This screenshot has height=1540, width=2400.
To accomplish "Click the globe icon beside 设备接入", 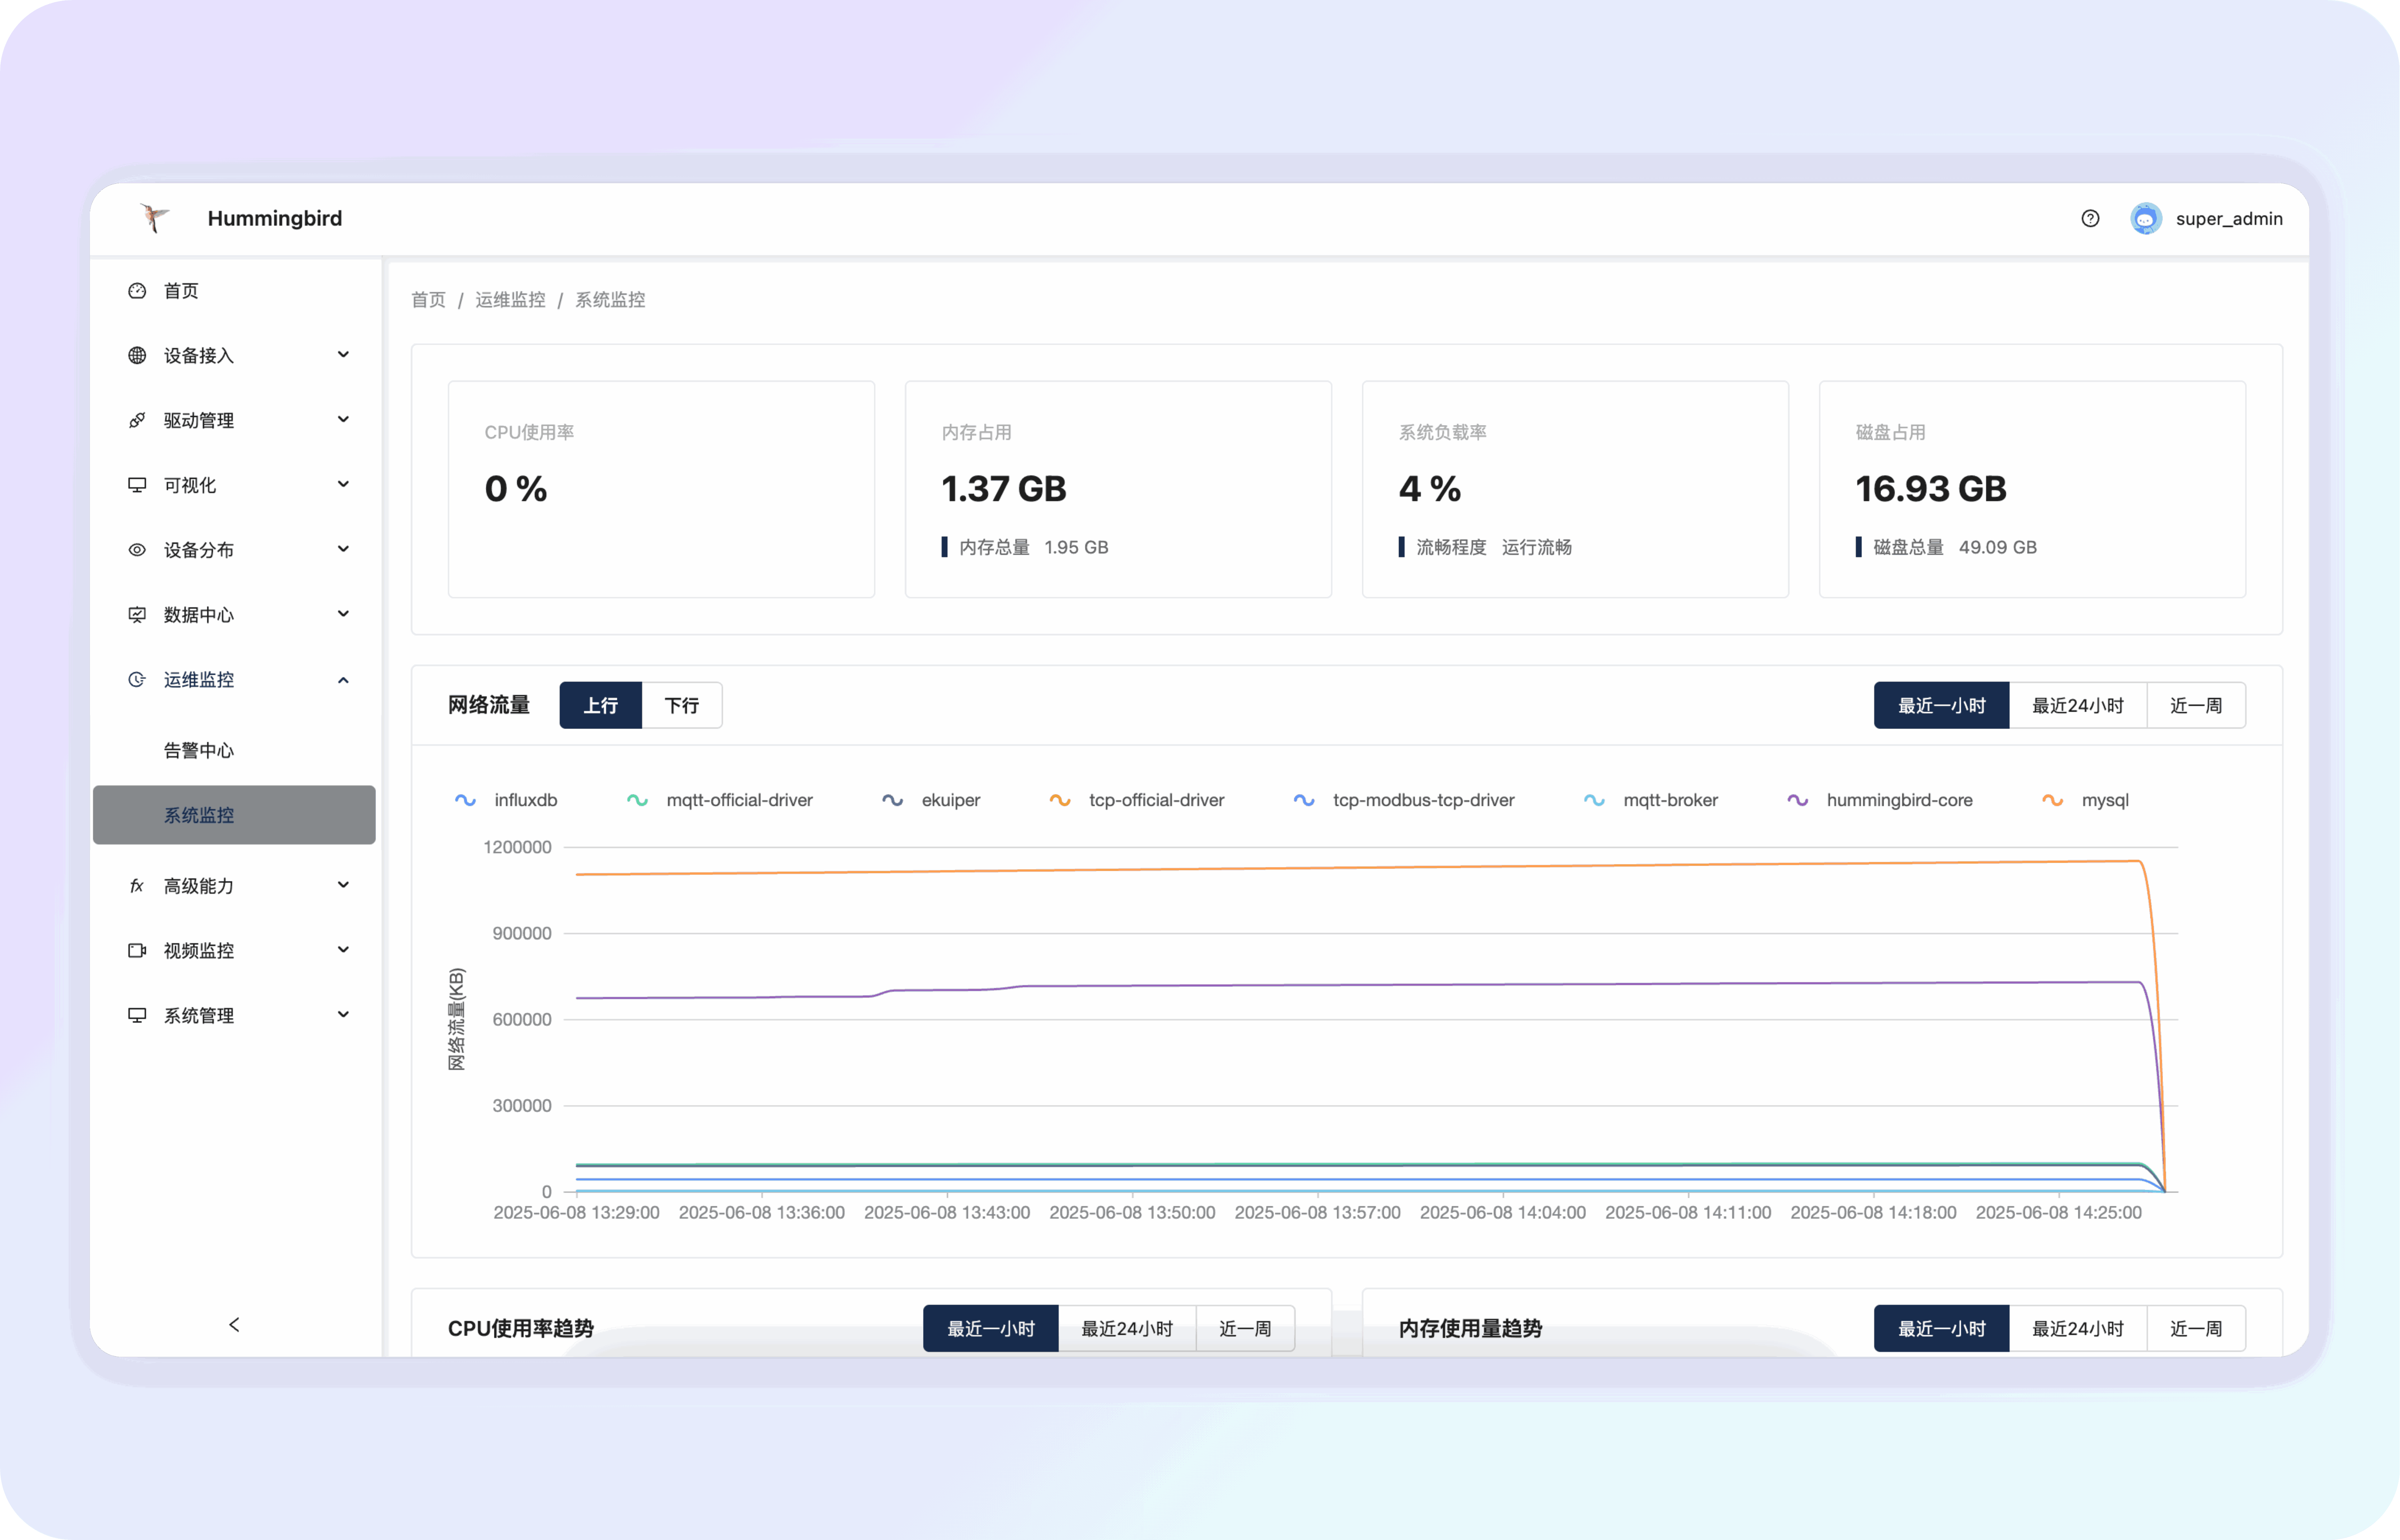I will coord(137,355).
